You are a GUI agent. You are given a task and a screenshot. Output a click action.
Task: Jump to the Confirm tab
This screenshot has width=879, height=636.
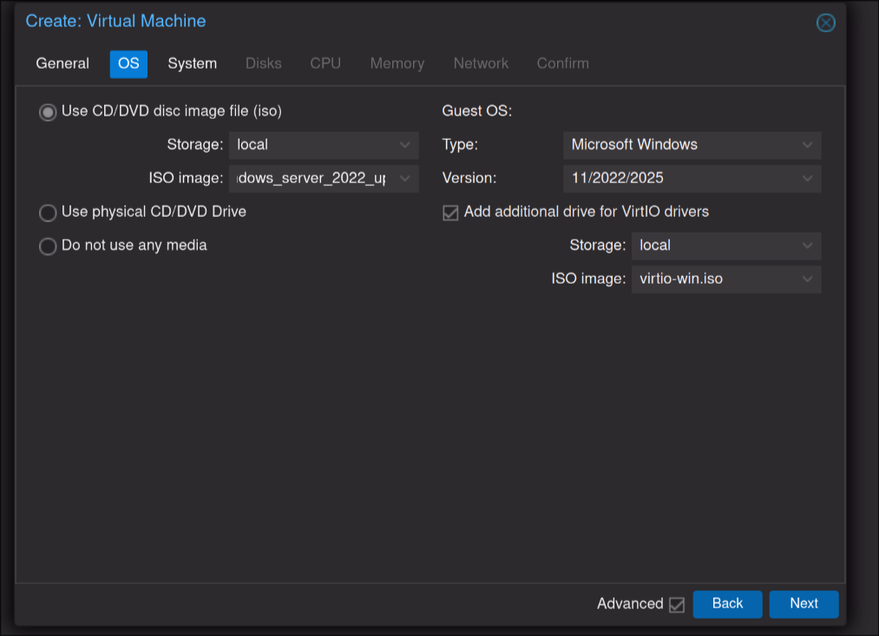[x=562, y=63]
